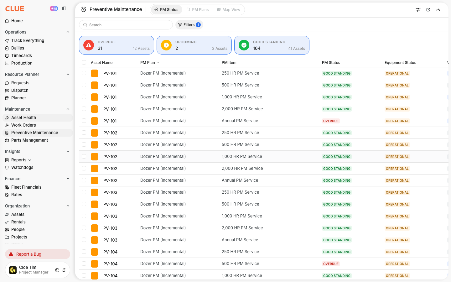Switch to PM Status tab

pos(167,10)
